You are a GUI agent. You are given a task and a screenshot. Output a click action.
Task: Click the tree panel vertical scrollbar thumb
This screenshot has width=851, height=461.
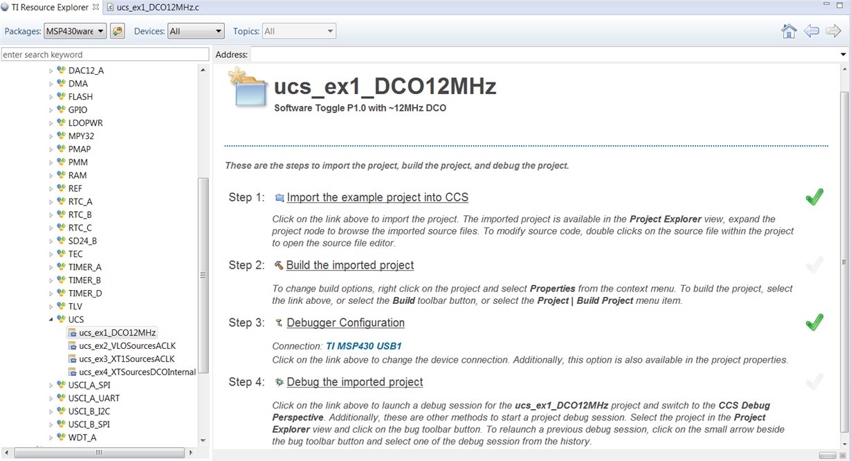pyautogui.click(x=203, y=275)
